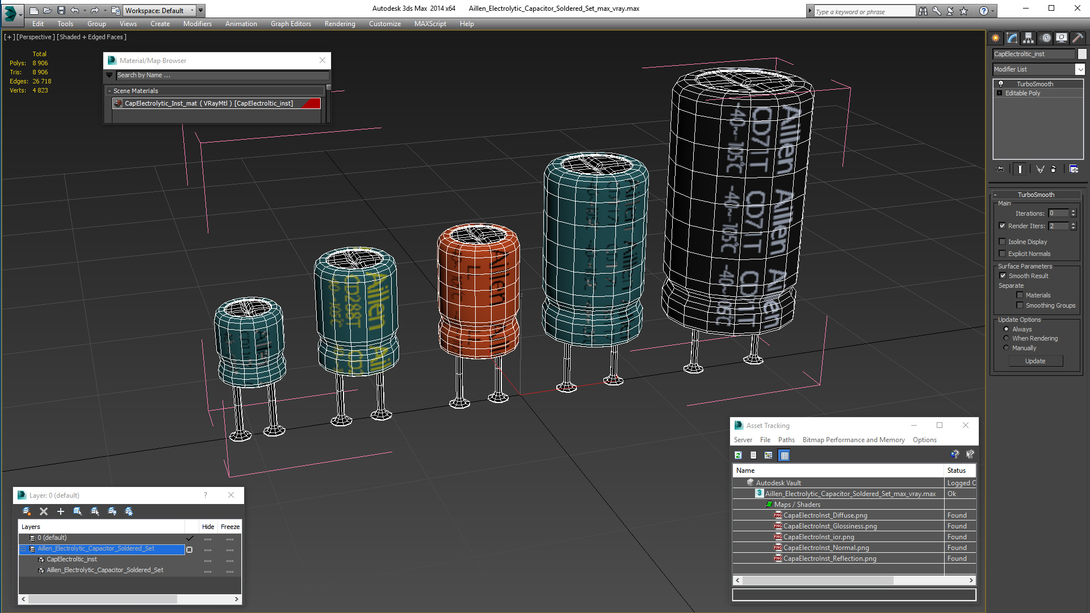Highlight selected objects' layers icon
The image size is (1090, 613).
pos(95,511)
